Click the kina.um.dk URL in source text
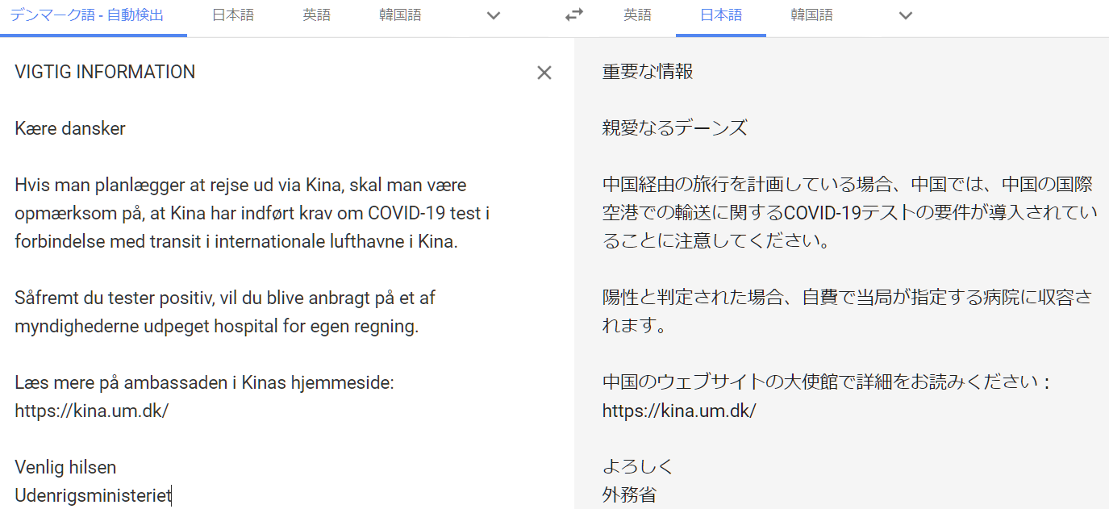The image size is (1109, 509). coord(91,411)
